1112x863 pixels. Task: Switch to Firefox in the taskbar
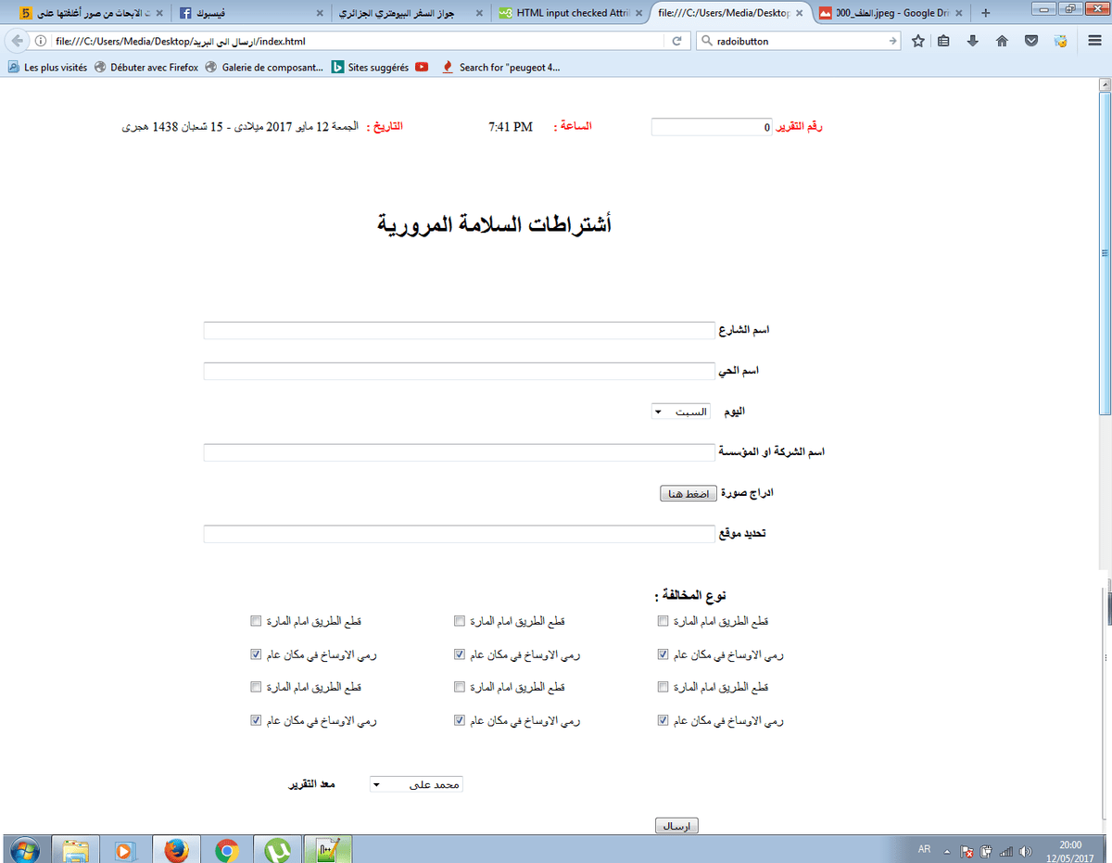click(x=176, y=849)
